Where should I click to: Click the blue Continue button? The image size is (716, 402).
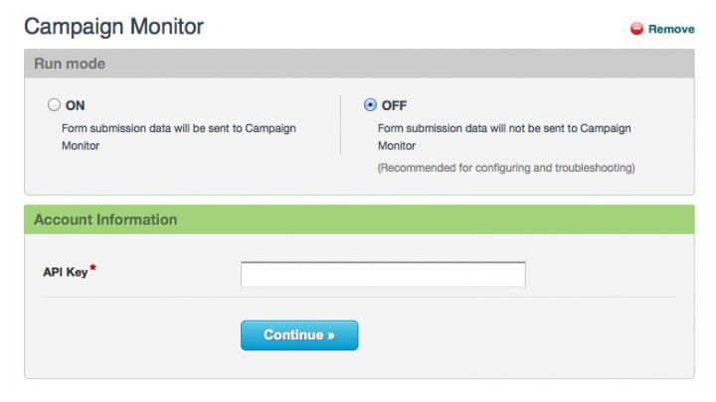pyautogui.click(x=299, y=335)
